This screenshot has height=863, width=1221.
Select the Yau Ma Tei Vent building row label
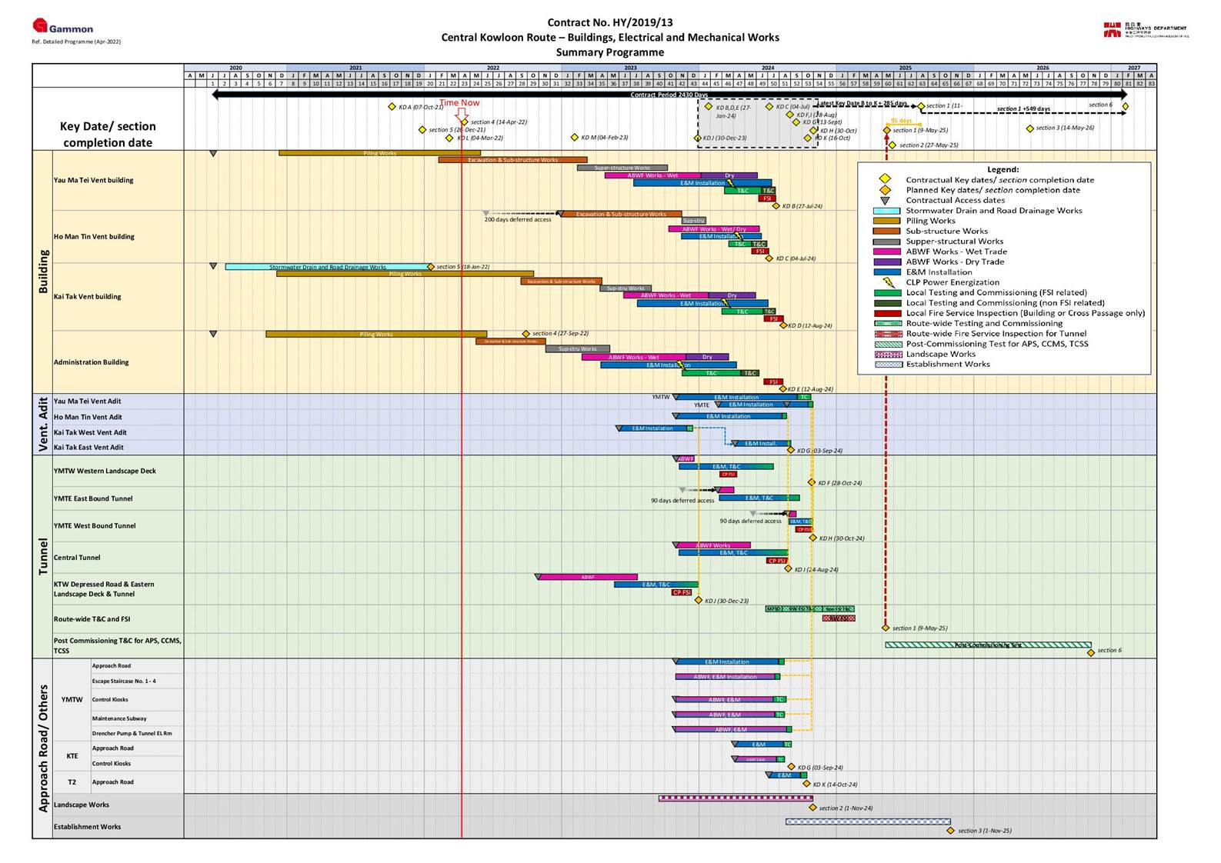click(x=93, y=180)
